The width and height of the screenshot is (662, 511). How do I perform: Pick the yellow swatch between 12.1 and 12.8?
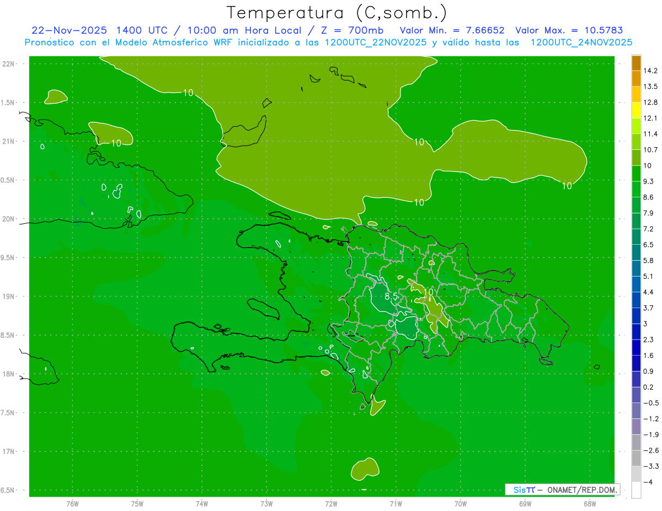tap(637, 110)
